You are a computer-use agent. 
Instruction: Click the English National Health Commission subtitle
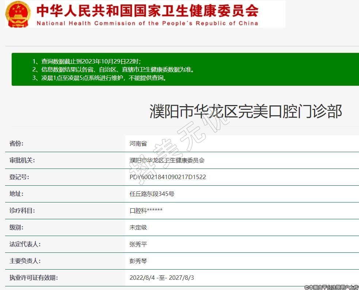[147, 23]
